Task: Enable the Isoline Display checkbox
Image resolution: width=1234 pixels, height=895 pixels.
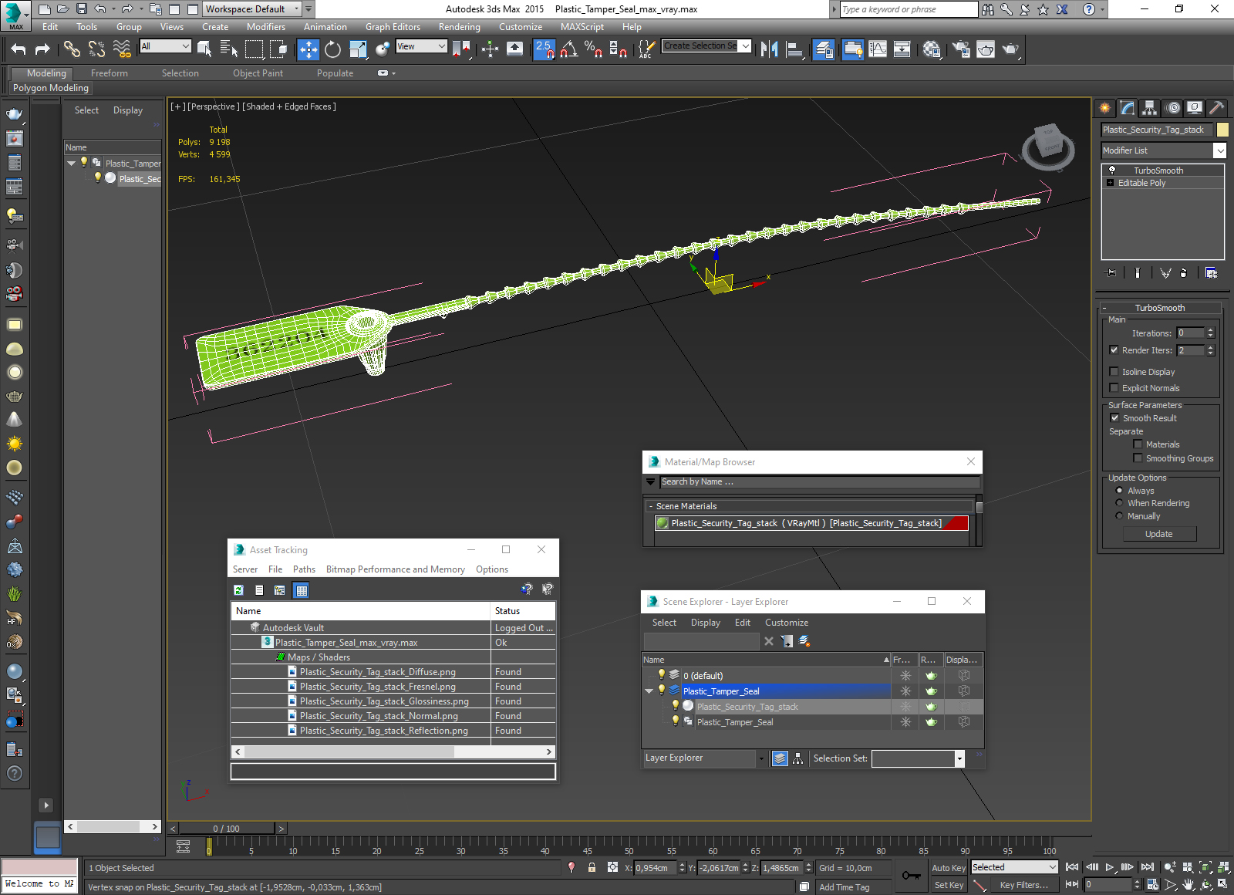Action: coord(1114,372)
